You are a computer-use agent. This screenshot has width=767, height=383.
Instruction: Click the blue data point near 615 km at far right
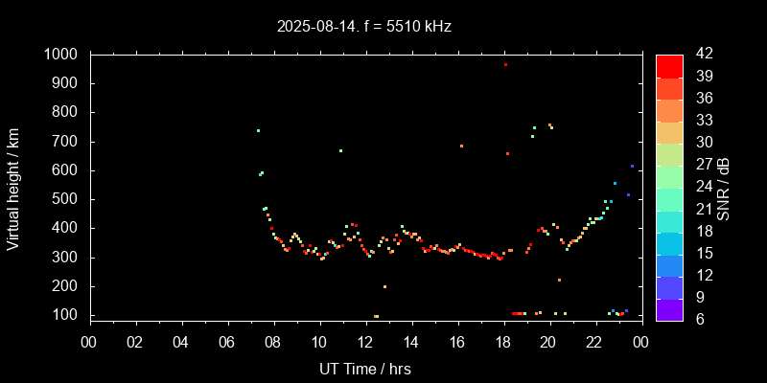[632, 167]
